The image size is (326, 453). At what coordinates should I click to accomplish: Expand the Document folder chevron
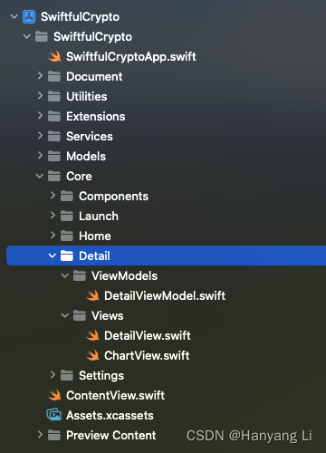(x=40, y=76)
